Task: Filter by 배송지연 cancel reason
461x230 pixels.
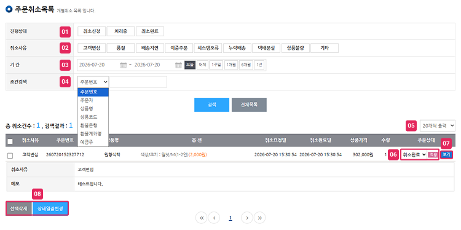Action: click(149, 48)
